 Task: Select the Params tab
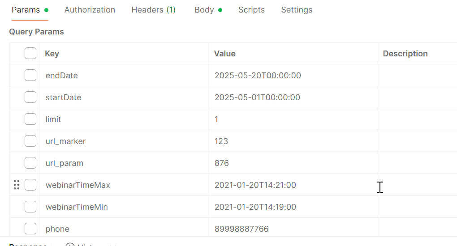(30, 10)
